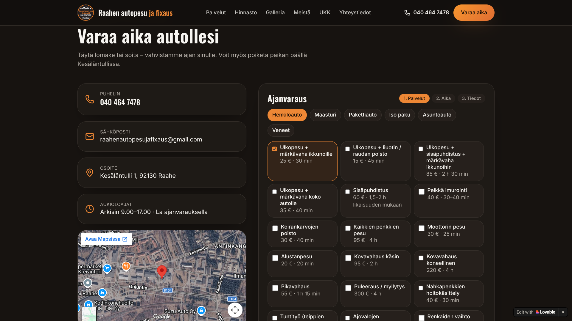The height and width of the screenshot is (321, 572).
Task: Check the Moottorin pesu service
Action: (x=422, y=228)
